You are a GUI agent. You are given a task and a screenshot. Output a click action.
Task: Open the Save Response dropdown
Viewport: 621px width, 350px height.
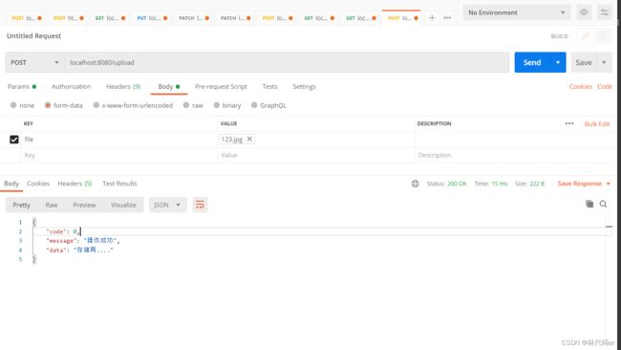584,184
